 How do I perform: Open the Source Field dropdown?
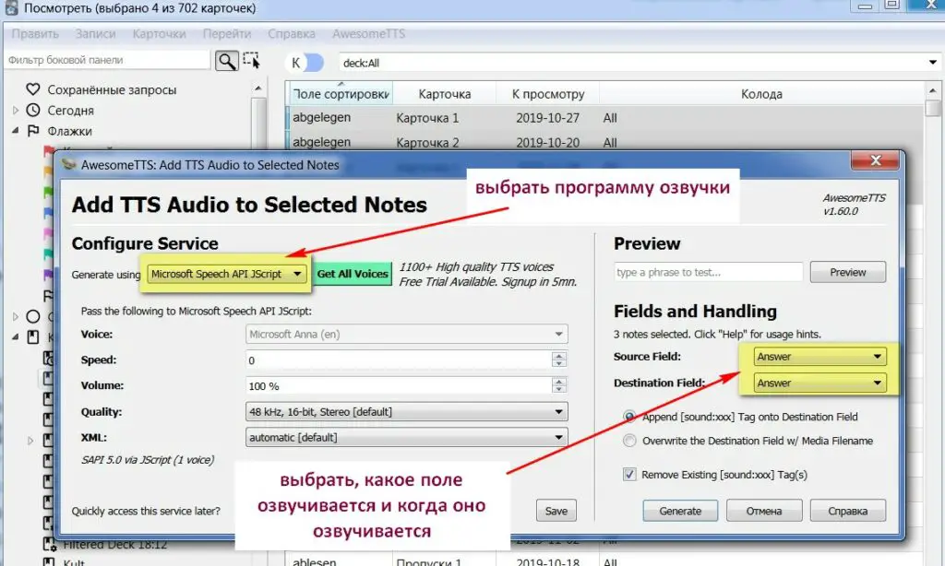click(x=819, y=357)
